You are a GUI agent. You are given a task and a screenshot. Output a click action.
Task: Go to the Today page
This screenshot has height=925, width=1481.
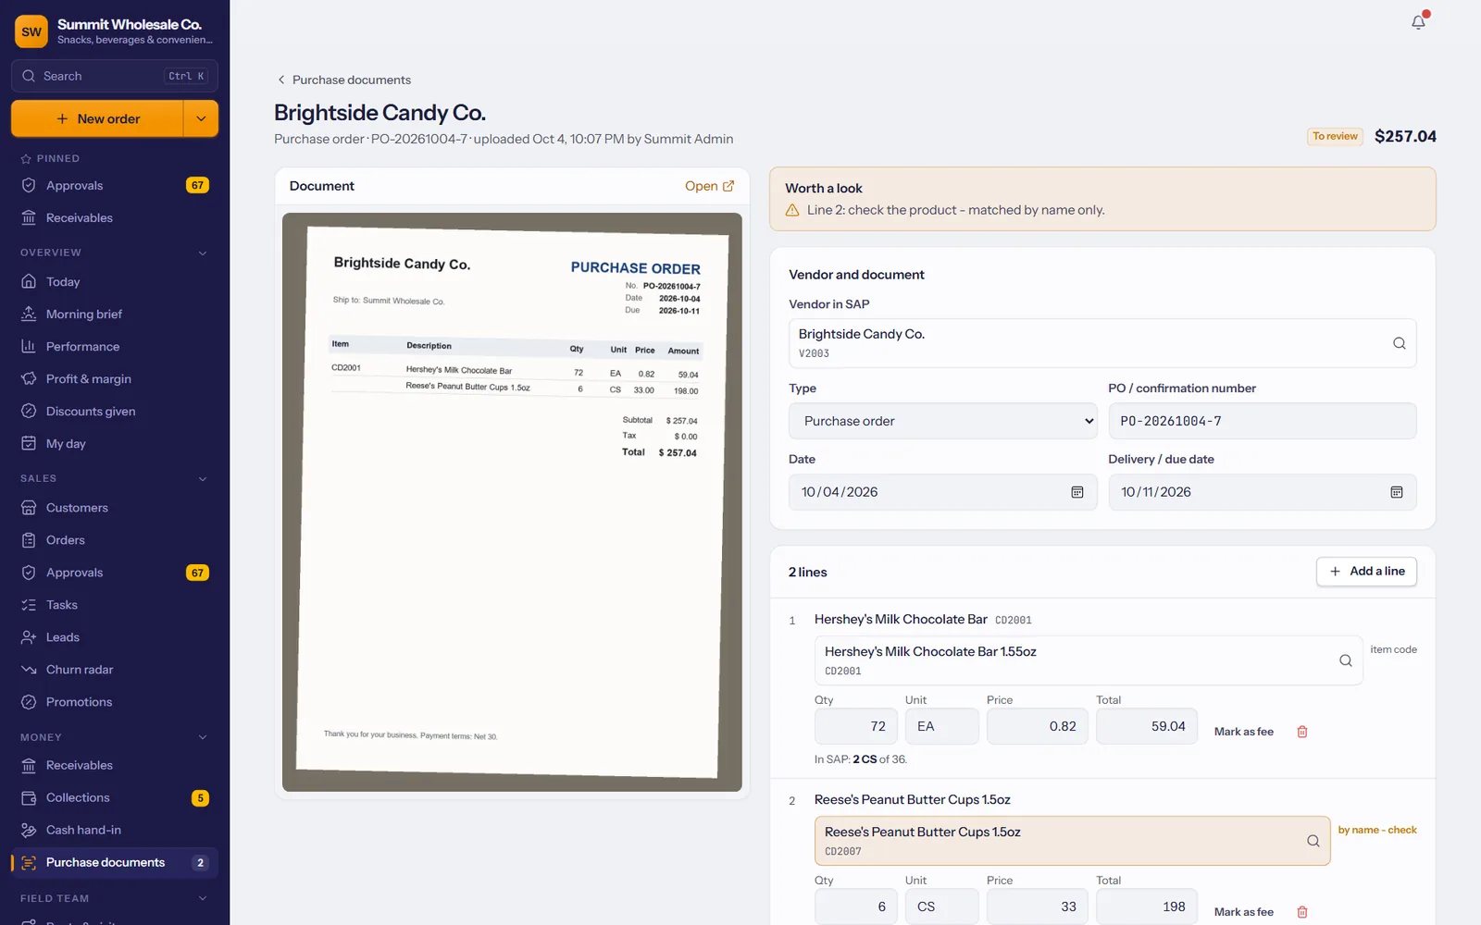115,281
